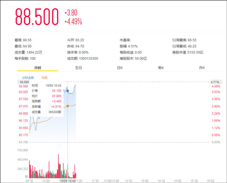Click the +4.49% percent change value
This screenshot has height=183, width=227.
point(73,21)
